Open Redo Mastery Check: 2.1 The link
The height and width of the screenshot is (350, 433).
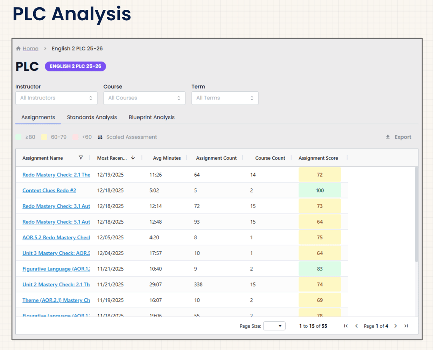pos(56,175)
